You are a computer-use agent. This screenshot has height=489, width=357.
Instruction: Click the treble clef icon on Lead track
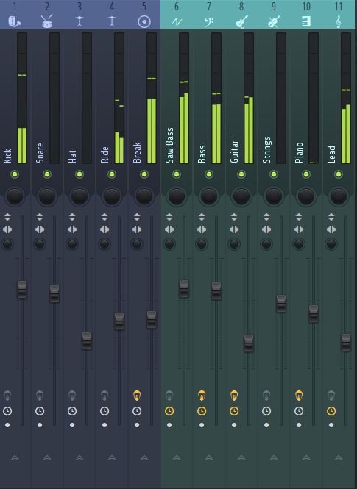pos(339,22)
